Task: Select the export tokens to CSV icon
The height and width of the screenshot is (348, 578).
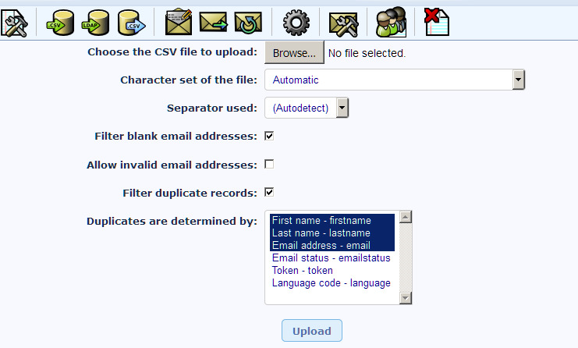Action: [131, 23]
